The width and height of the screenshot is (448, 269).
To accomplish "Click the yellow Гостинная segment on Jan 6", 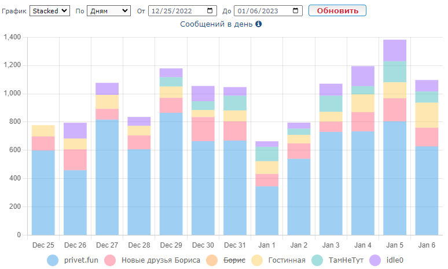I will click(x=427, y=115).
